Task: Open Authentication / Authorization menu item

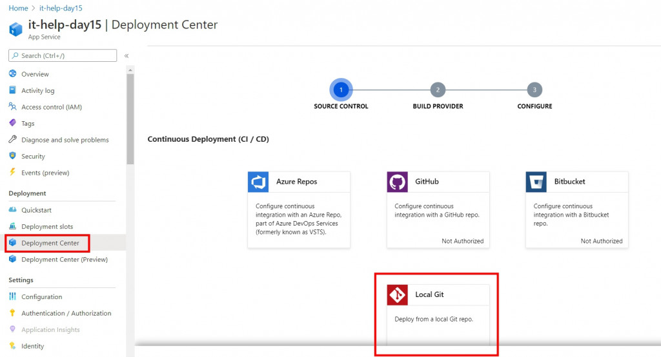Action: [x=66, y=313]
